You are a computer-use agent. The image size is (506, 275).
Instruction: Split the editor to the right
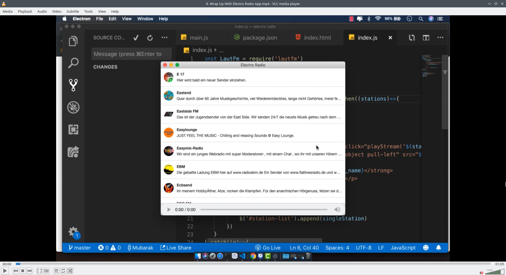426,38
